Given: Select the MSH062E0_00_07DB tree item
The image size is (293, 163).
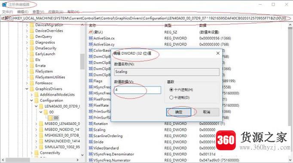Looking at the screenshot, I should coord(62,135).
